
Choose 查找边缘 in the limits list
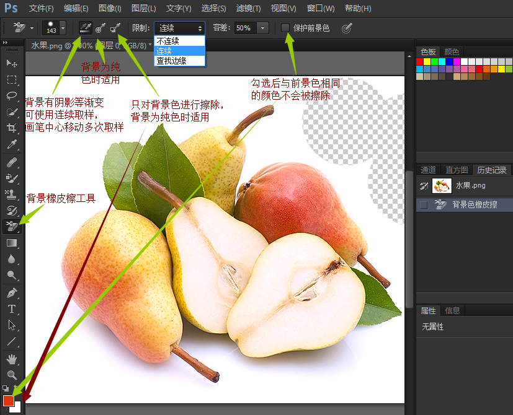click(x=180, y=61)
